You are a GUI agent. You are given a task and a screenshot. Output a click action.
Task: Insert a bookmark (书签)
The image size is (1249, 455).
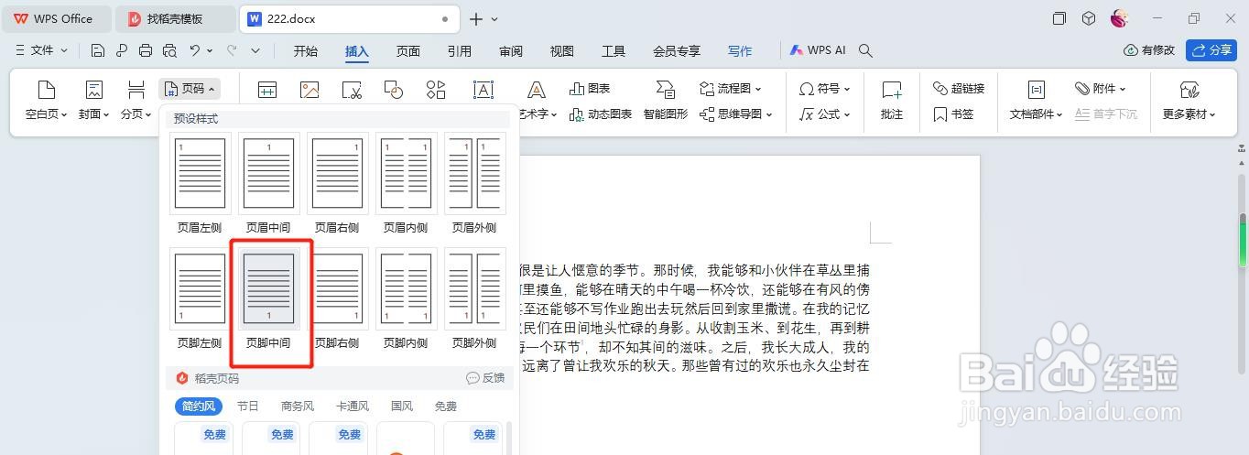[x=953, y=114]
